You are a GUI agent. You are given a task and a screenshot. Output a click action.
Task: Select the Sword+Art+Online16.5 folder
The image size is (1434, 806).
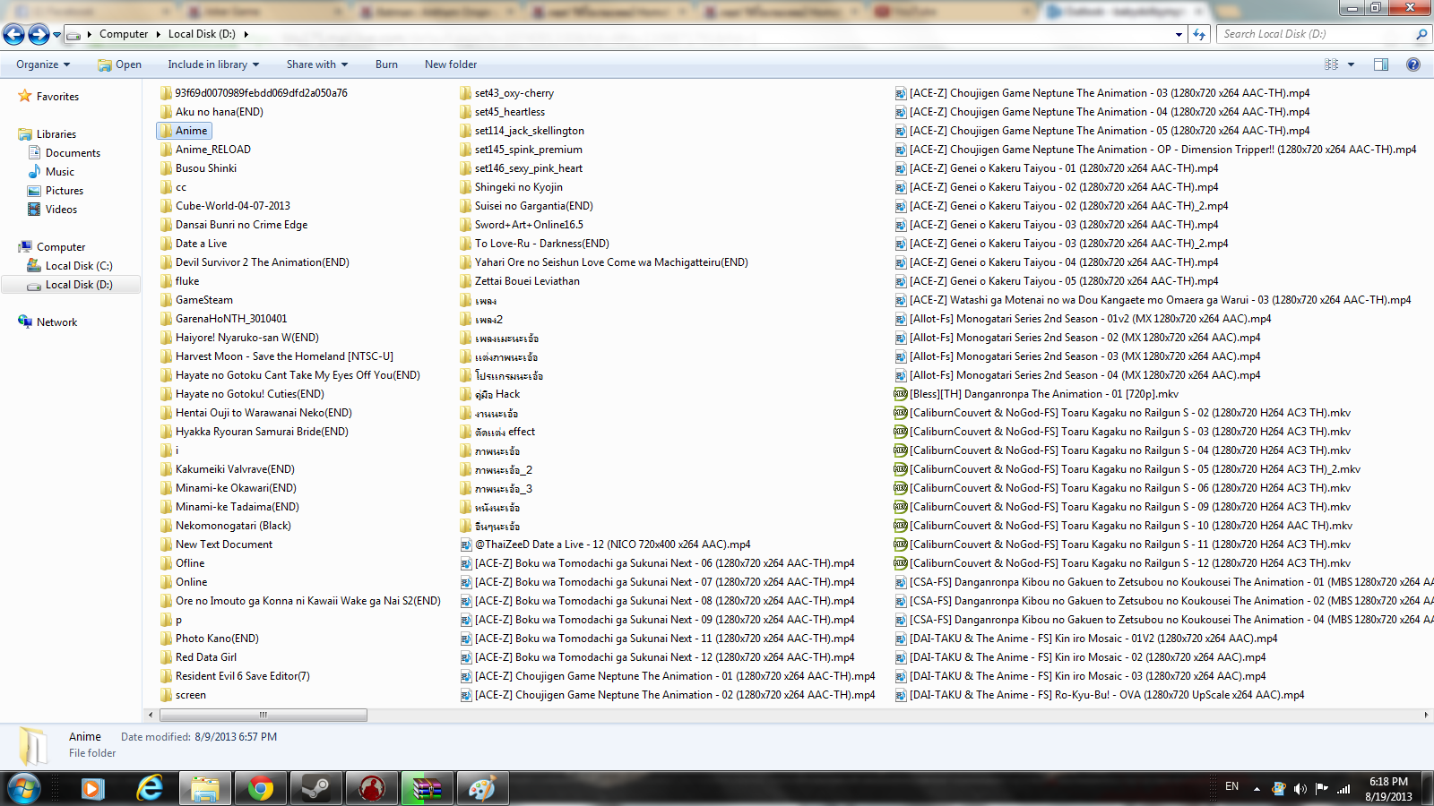click(x=521, y=225)
